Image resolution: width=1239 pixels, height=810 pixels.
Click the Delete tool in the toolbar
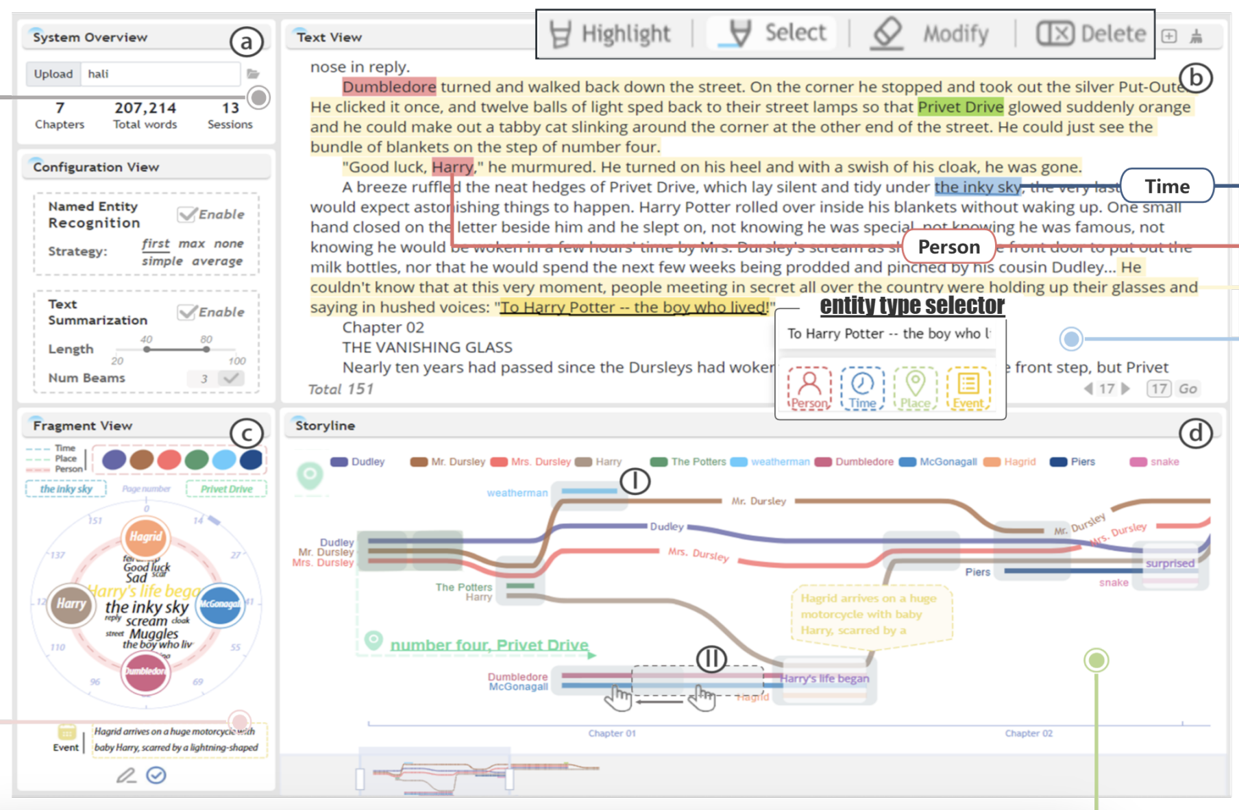pos(1091,34)
